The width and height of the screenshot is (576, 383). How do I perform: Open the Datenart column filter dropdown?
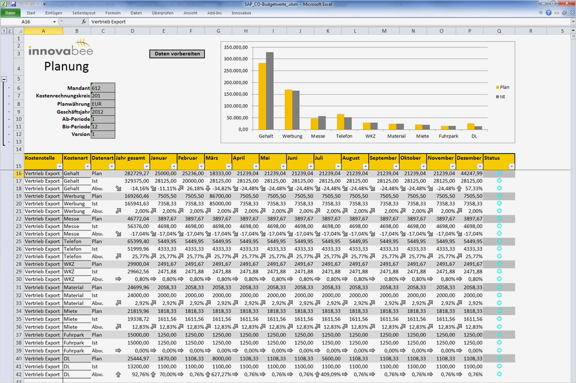click(111, 167)
